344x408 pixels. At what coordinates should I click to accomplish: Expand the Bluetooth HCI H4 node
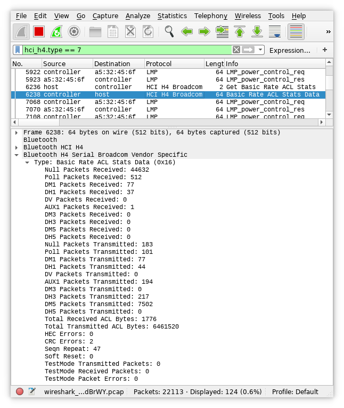17,148
